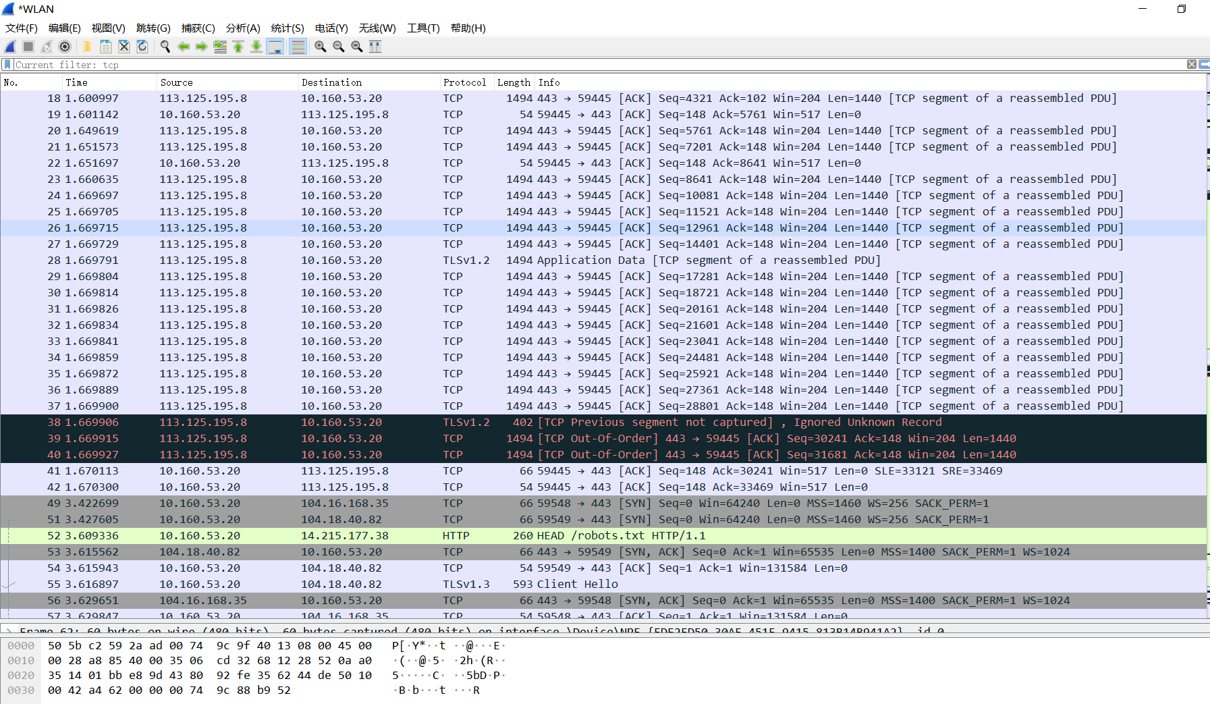
Task: Open the 编辑(E) menu
Action: tap(65, 28)
